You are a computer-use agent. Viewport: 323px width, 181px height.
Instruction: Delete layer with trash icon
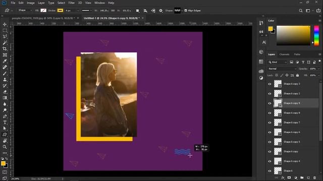(314, 177)
